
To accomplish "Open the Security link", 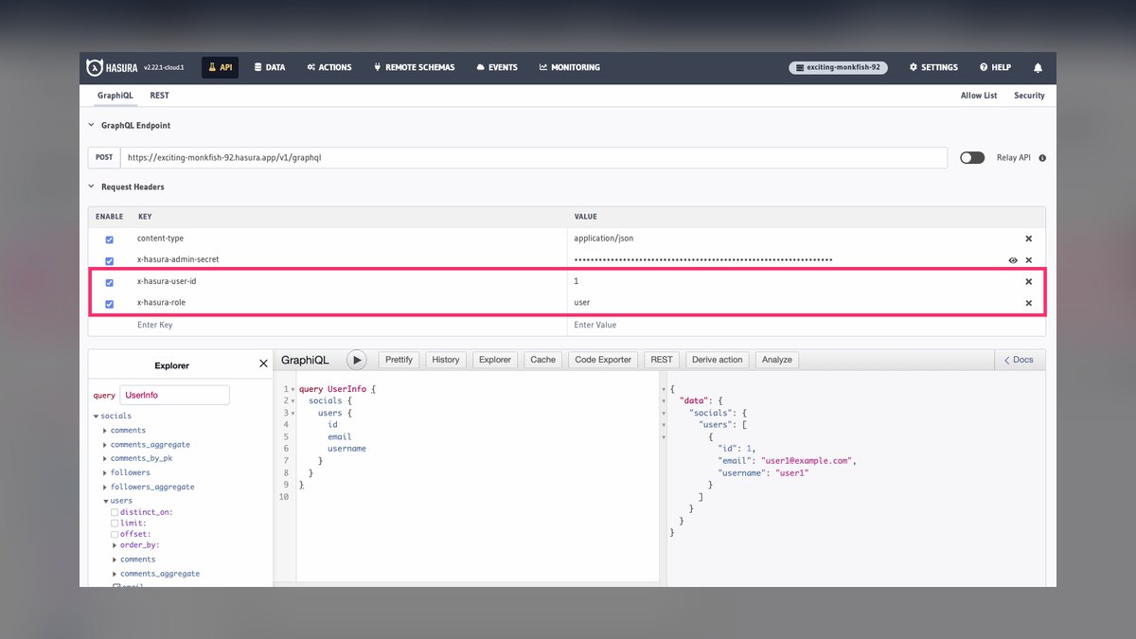I will coord(1029,96).
